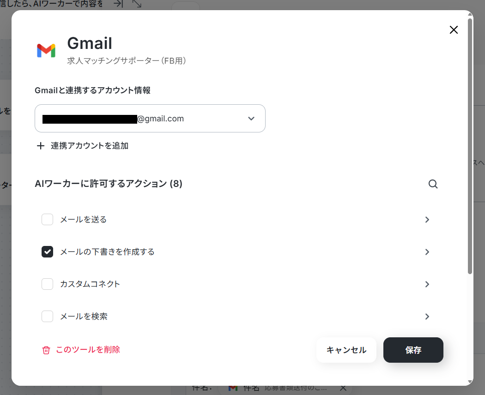Uncheck メールの下書きを作成する checkbox

47,252
